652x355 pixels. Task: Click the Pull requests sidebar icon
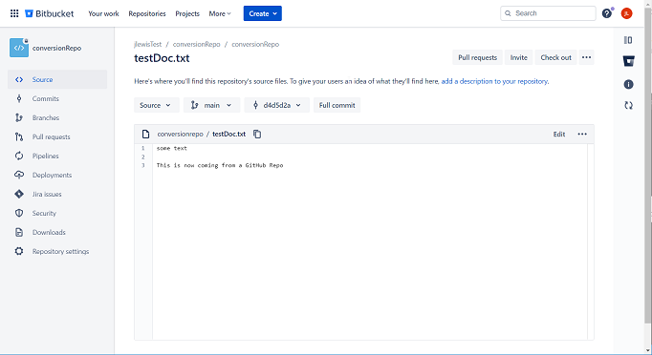[x=19, y=136]
